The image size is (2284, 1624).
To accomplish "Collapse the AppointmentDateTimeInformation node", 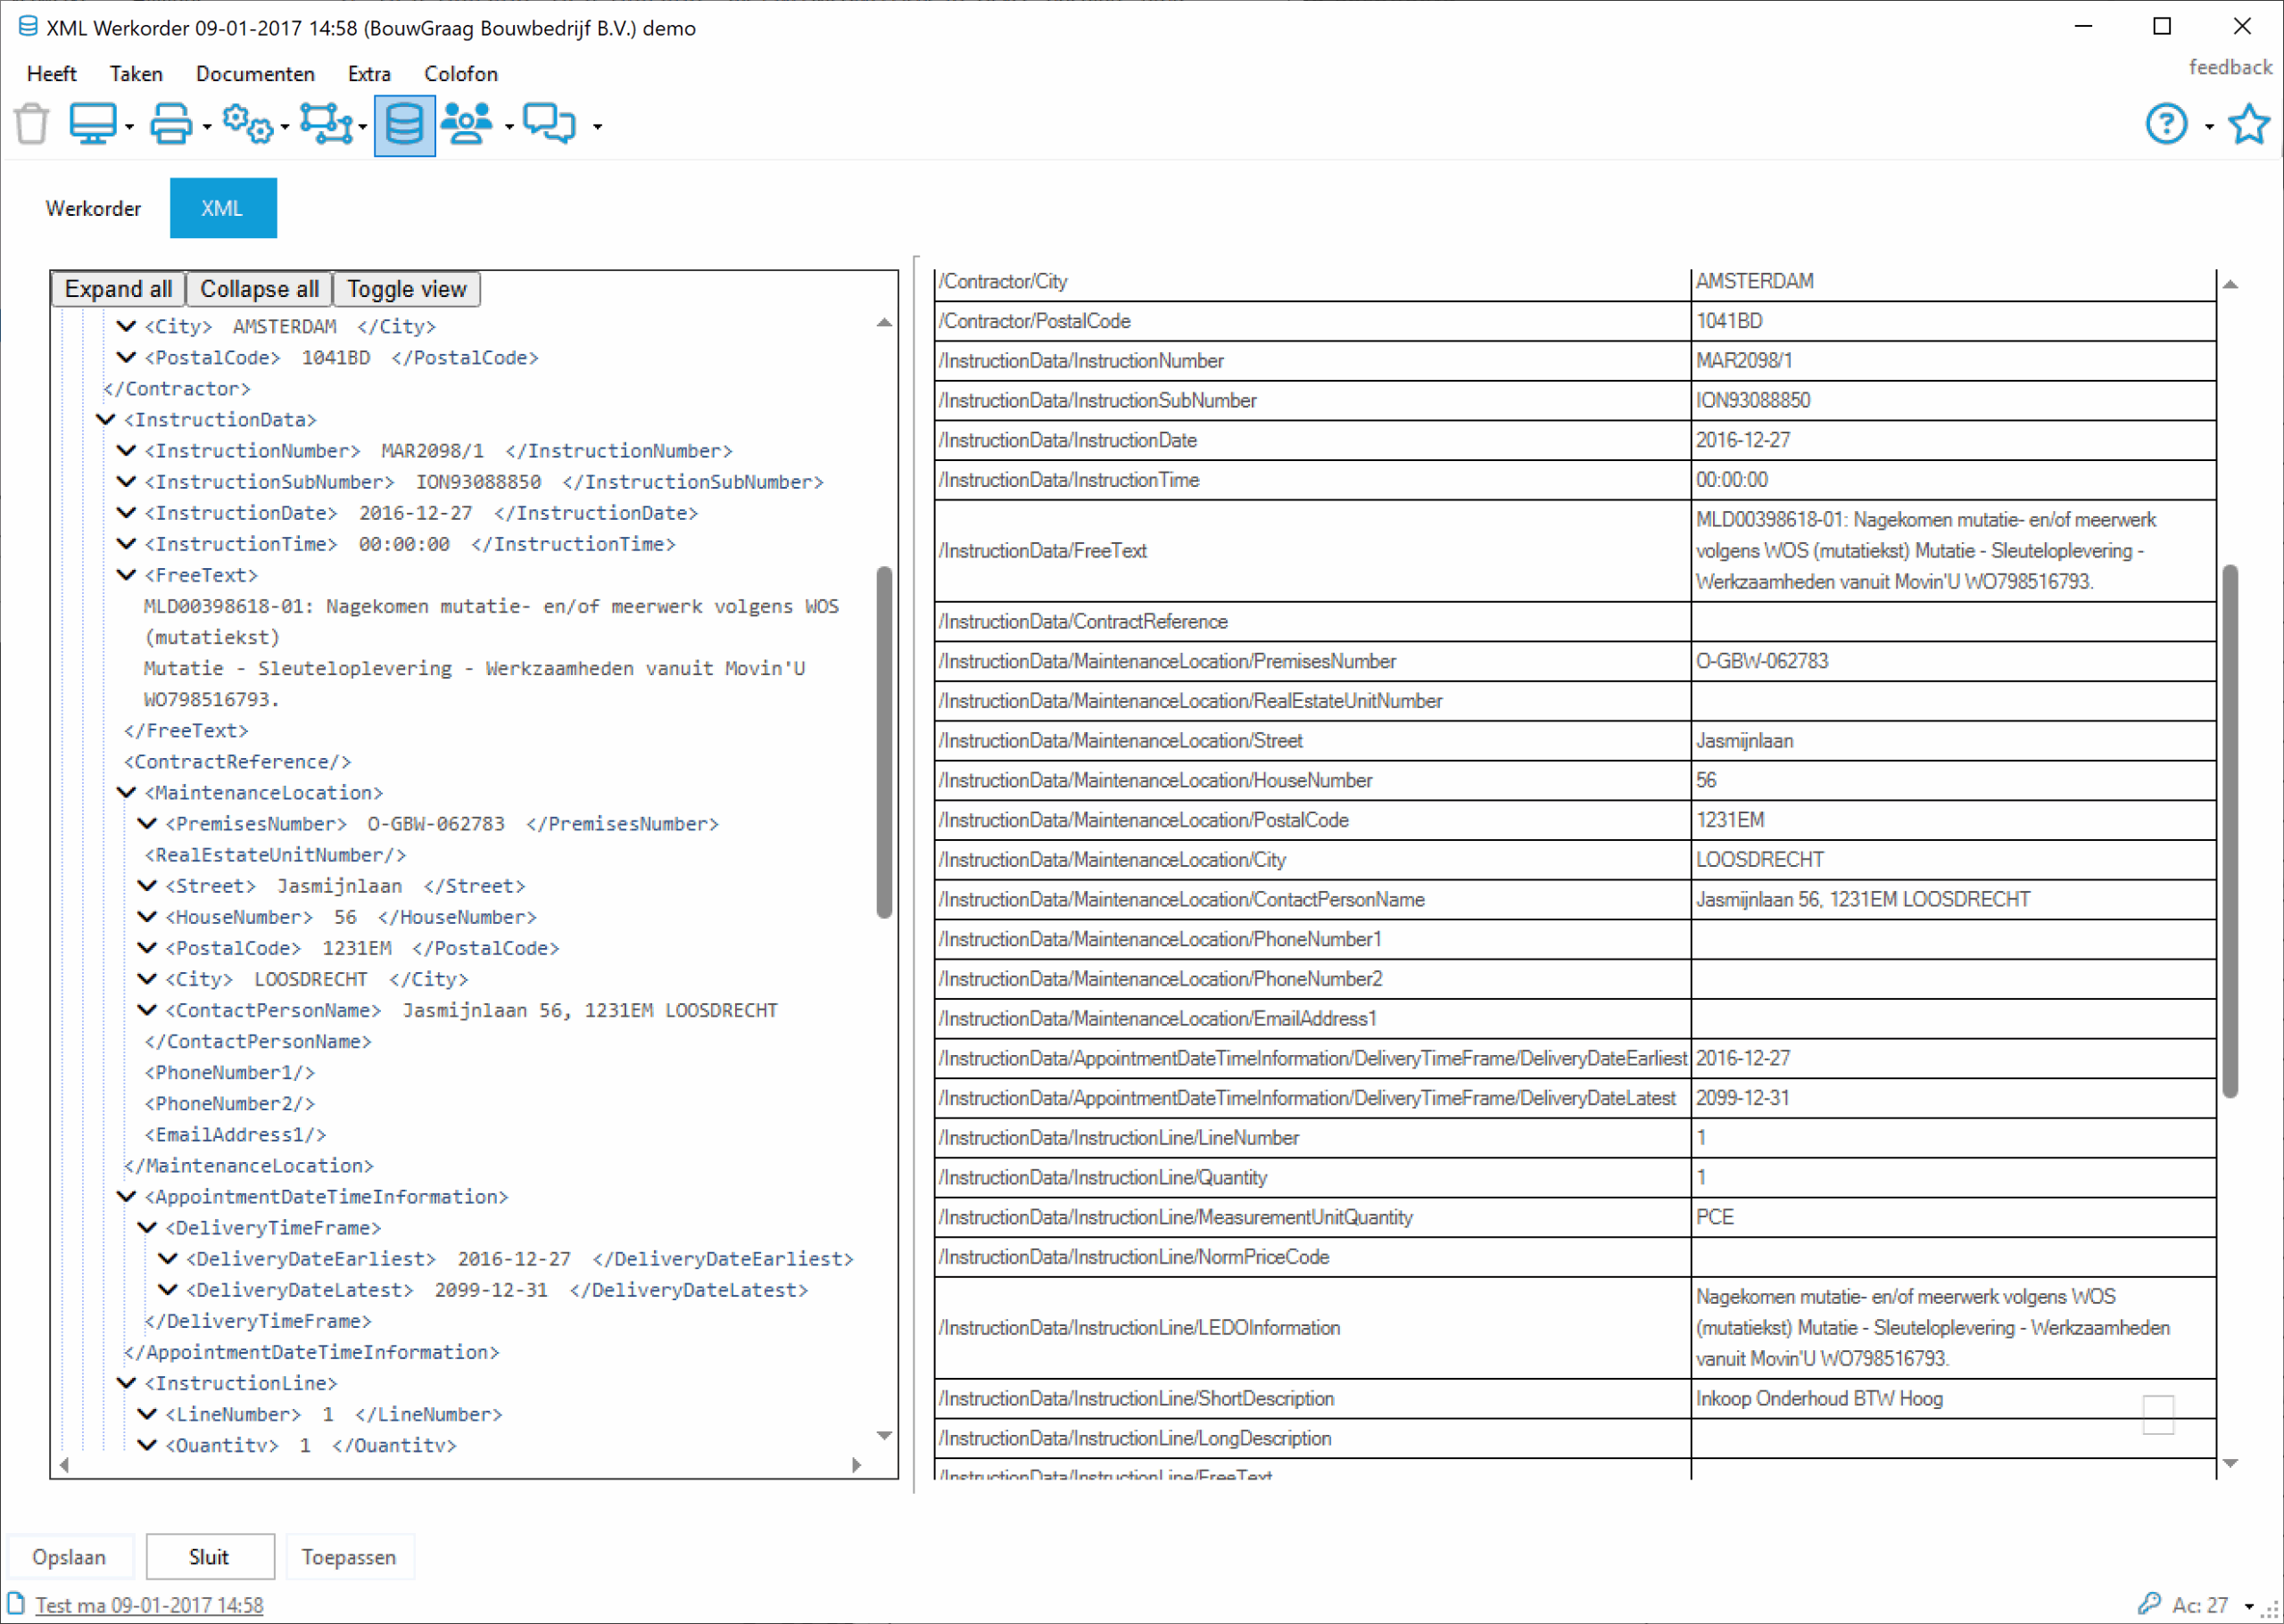I will coord(126,1197).
